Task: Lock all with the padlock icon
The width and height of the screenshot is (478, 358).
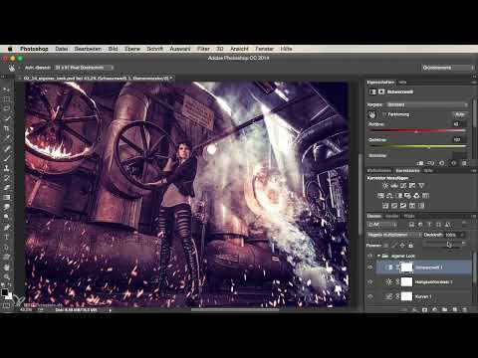Action: (410, 246)
